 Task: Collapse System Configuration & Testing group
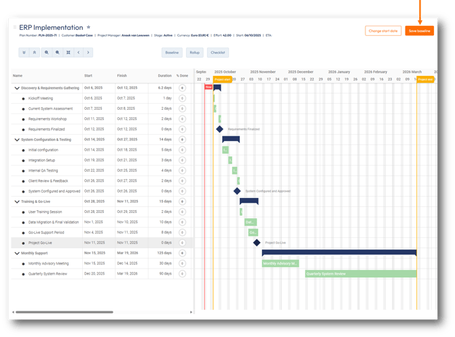pyautogui.click(x=17, y=140)
